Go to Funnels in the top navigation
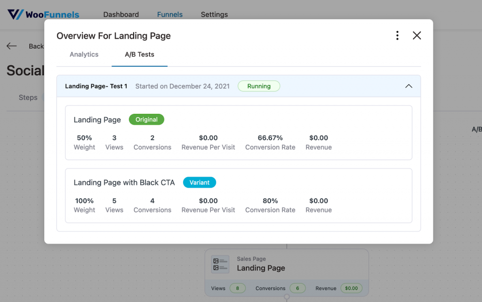The height and width of the screenshot is (302, 482). tap(169, 15)
